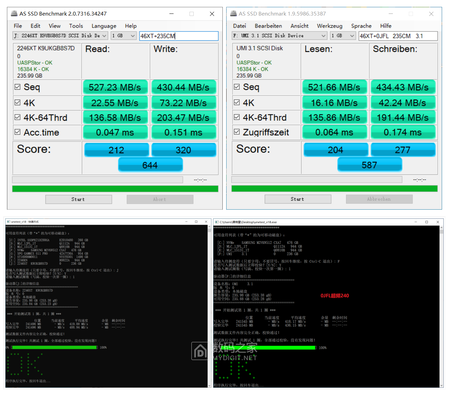Screen dimensions: 449x393
Task: Click the Abbrechen button
Action: point(379,199)
